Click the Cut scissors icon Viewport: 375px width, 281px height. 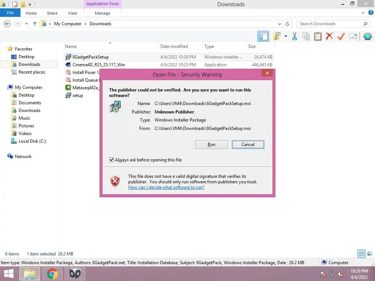(295, 36)
